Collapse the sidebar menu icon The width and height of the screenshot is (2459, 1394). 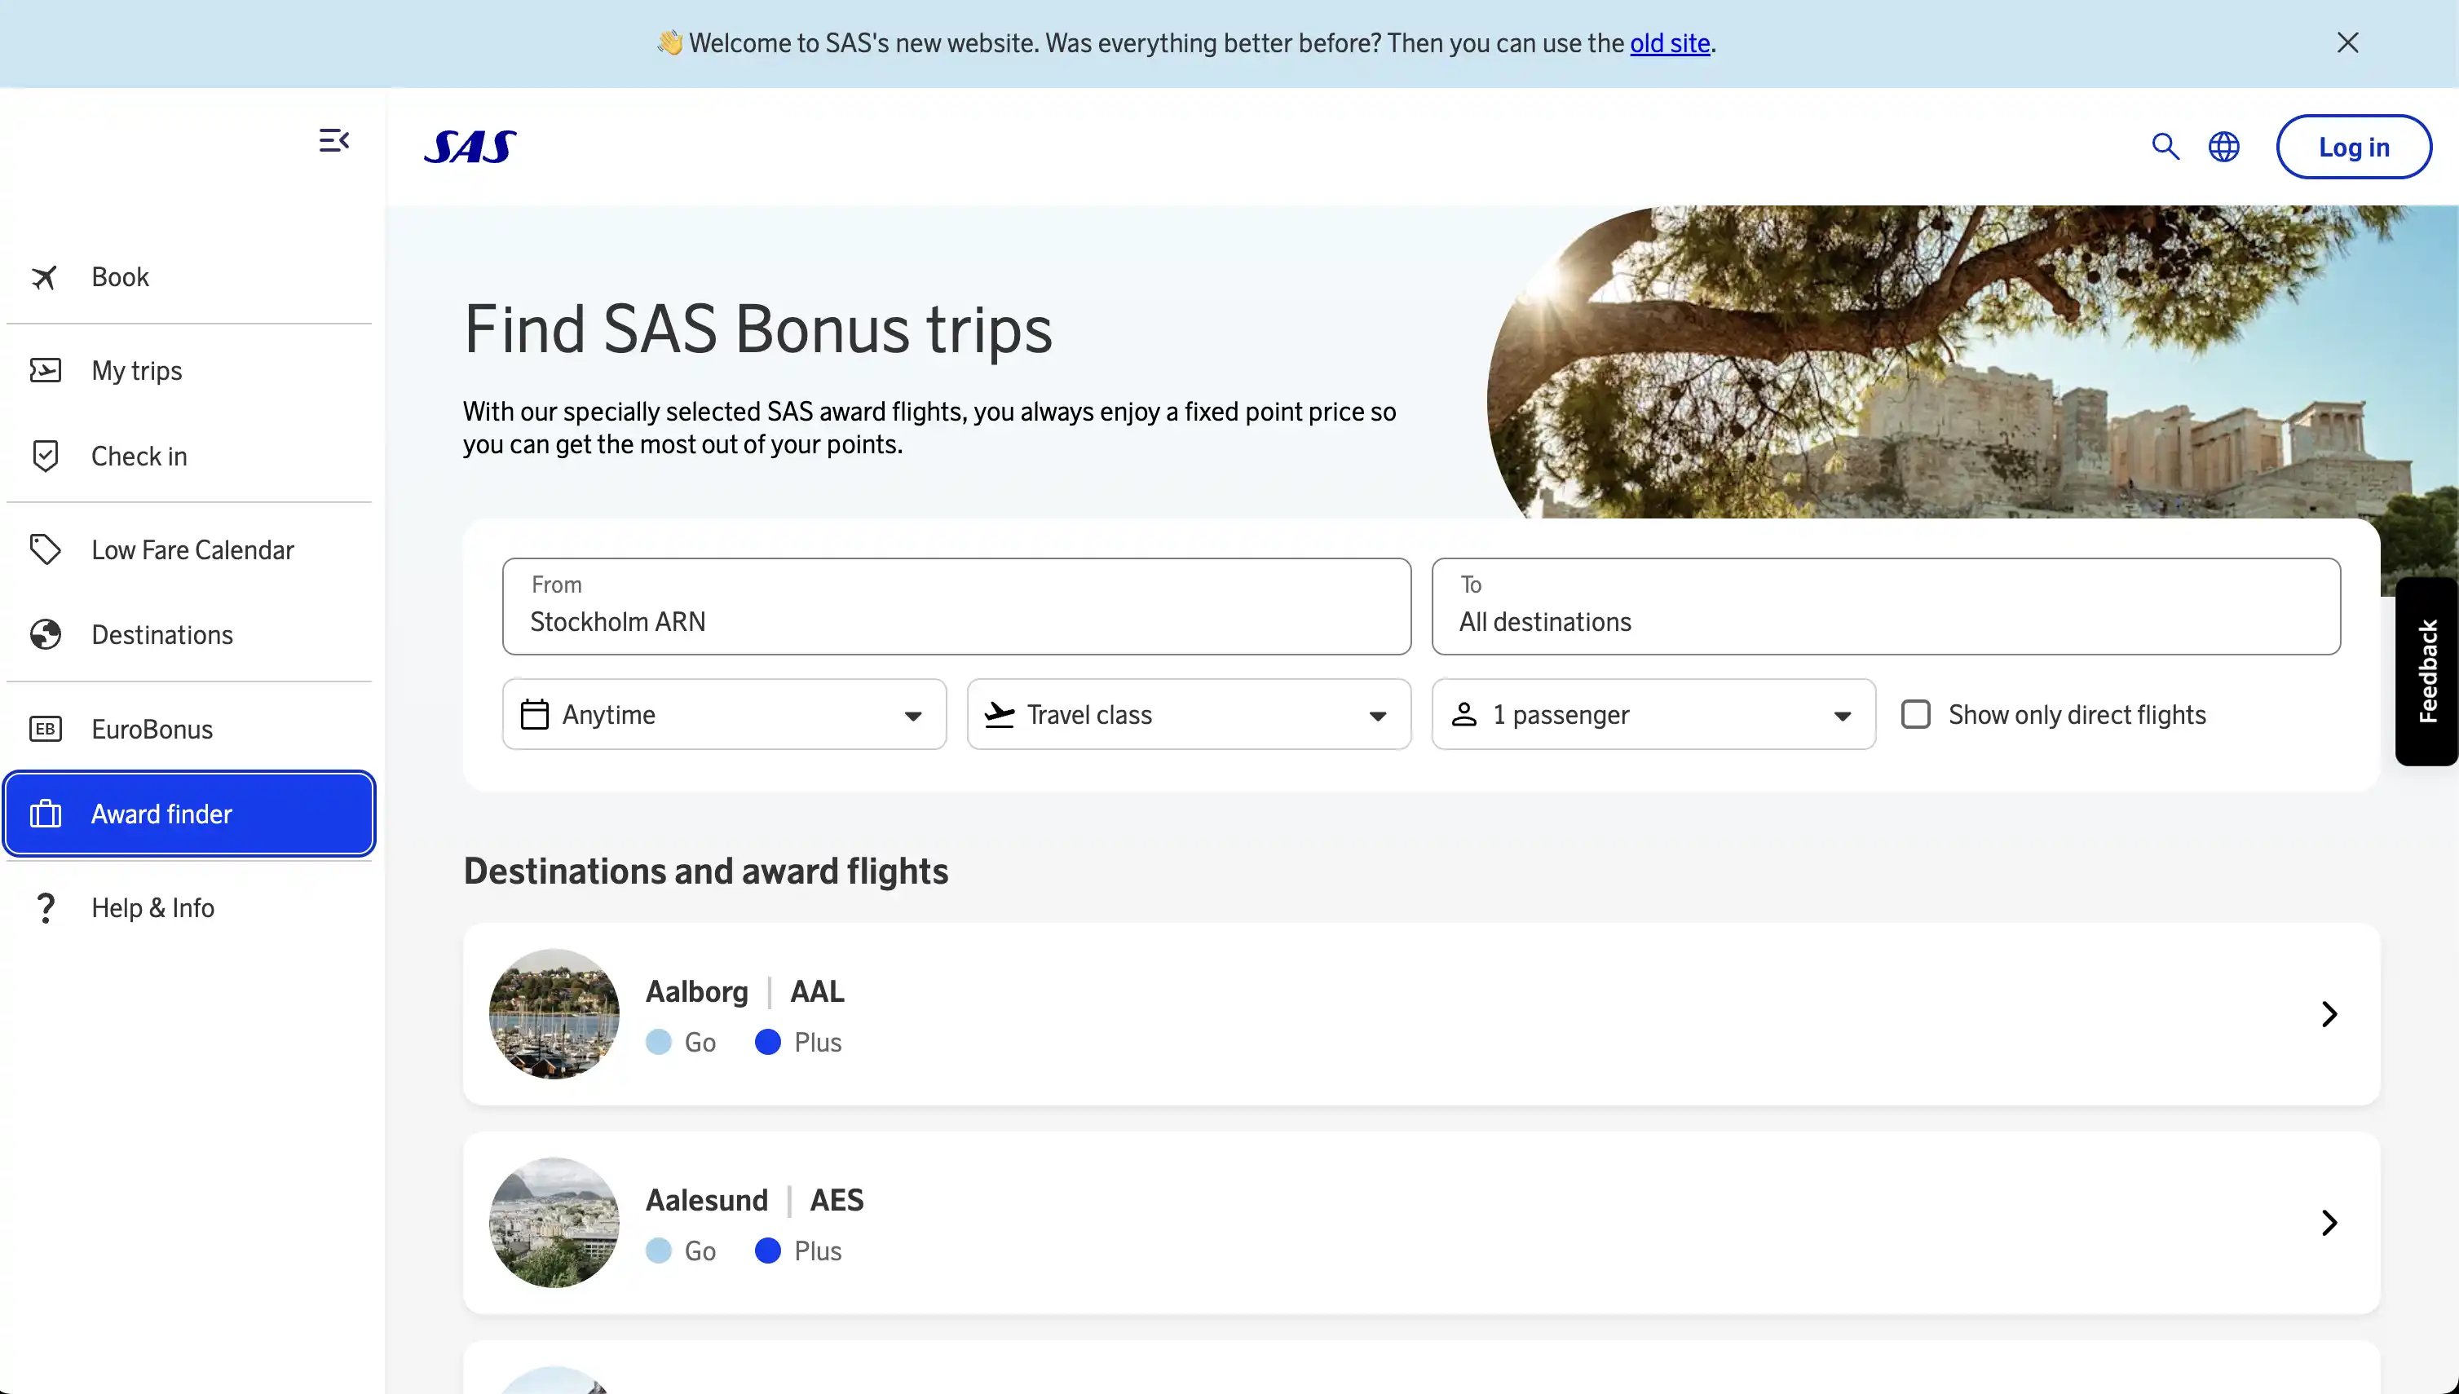pos(334,141)
